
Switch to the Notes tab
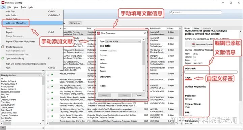tap(196, 28)
